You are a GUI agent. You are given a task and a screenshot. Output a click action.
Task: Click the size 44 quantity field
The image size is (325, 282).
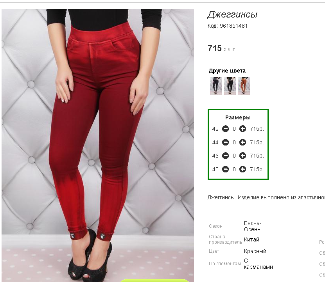[234, 142]
